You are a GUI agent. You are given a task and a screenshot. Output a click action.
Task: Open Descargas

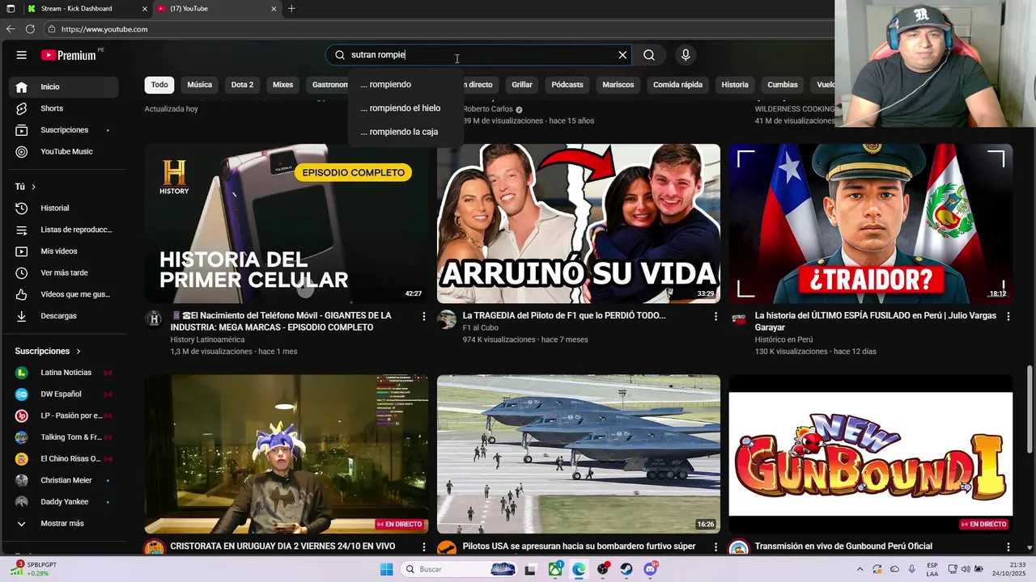(x=64, y=316)
